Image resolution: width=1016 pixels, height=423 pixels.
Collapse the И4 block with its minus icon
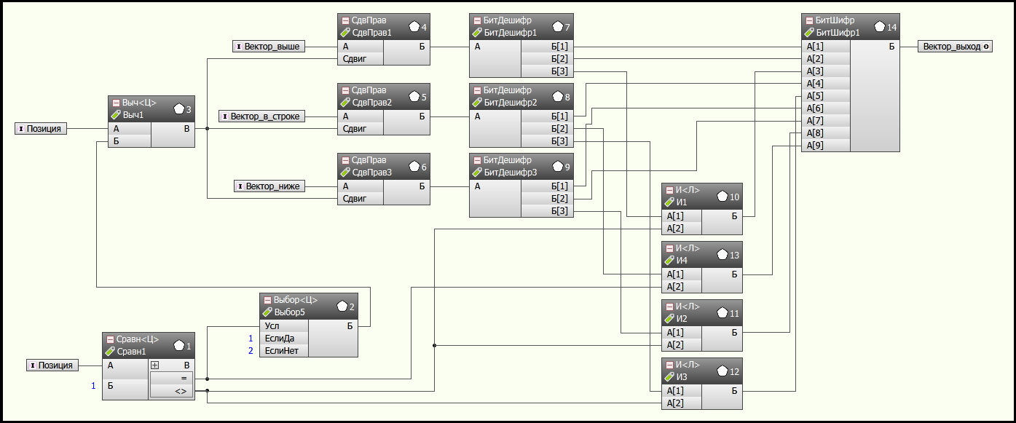tap(669, 248)
